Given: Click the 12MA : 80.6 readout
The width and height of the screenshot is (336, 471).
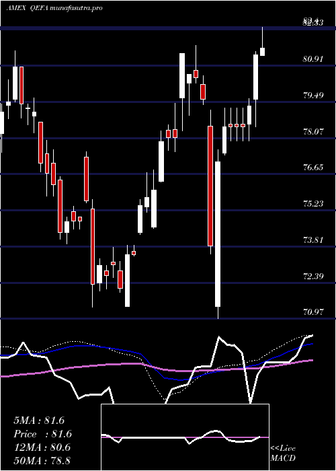Looking at the screenshot, I should click(42, 447).
